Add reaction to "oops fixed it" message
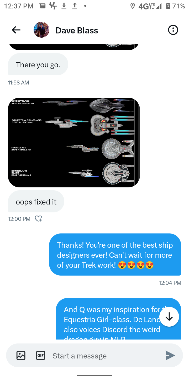This screenshot has width=189, height=379. (x=39, y=219)
